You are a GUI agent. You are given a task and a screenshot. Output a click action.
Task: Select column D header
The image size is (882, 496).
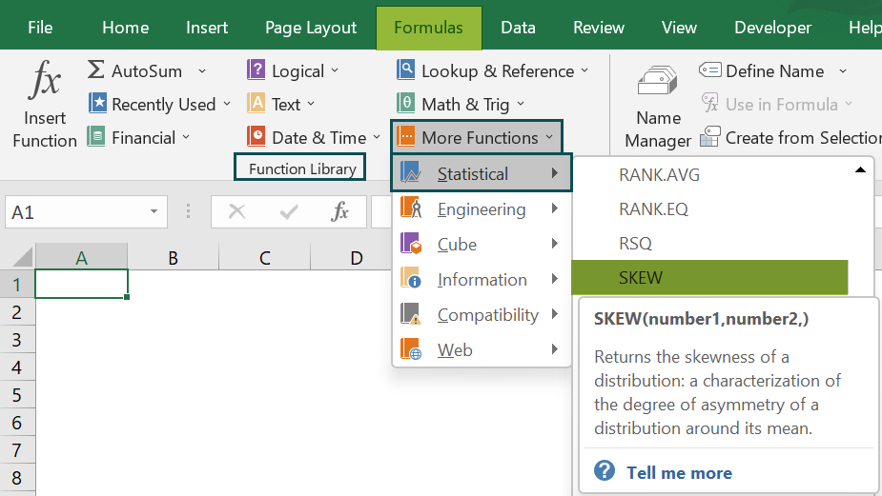(356, 257)
